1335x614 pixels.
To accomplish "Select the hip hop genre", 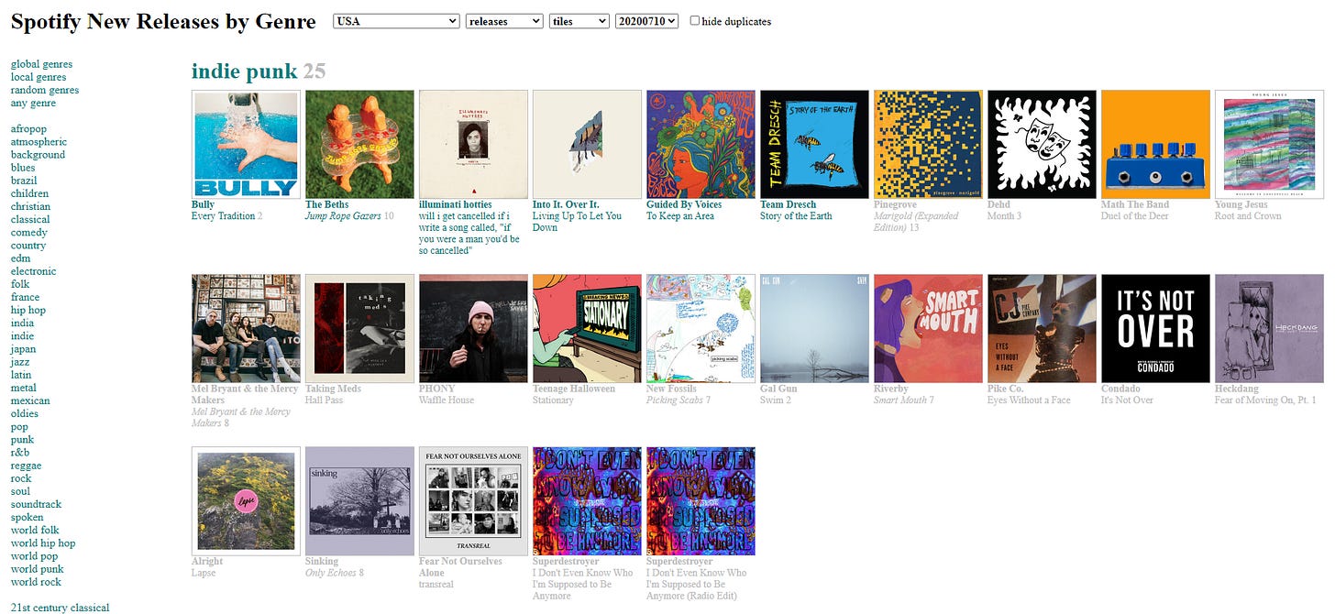I will coord(28,310).
